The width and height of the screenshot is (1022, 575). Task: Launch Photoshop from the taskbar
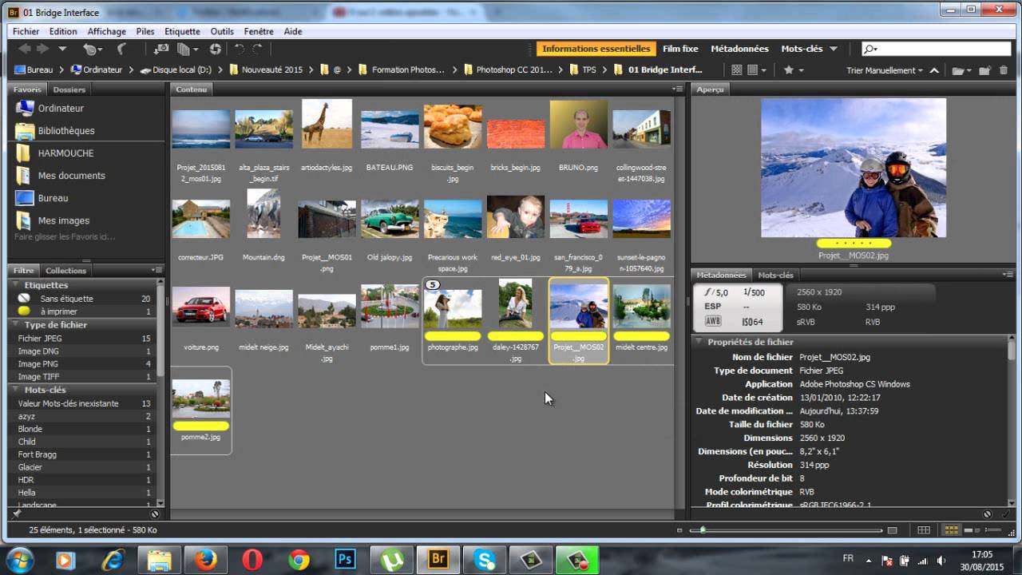[x=345, y=559]
